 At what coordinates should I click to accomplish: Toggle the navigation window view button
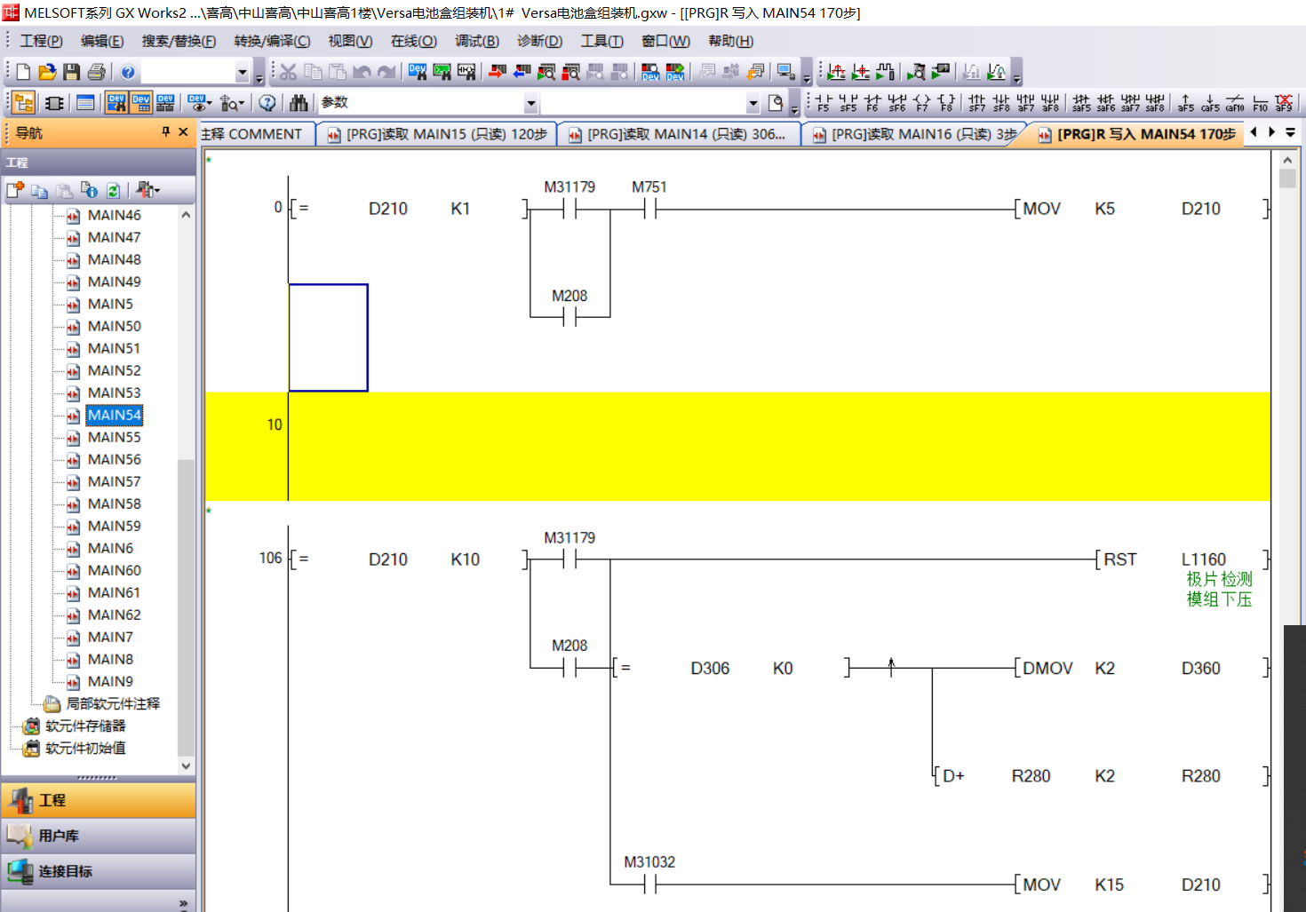coord(24,103)
